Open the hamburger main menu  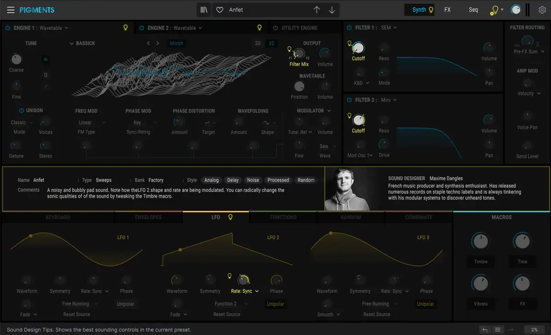[11, 10]
